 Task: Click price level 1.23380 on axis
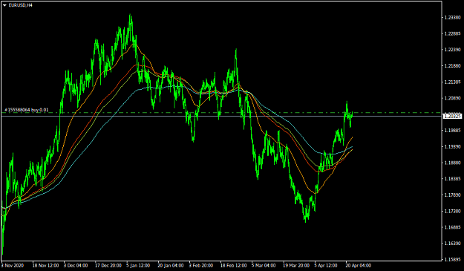click(453, 18)
